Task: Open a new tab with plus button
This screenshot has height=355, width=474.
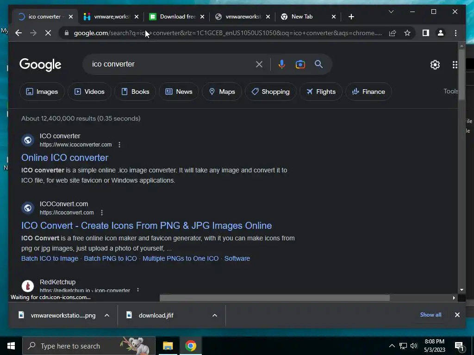Action: click(351, 17)
